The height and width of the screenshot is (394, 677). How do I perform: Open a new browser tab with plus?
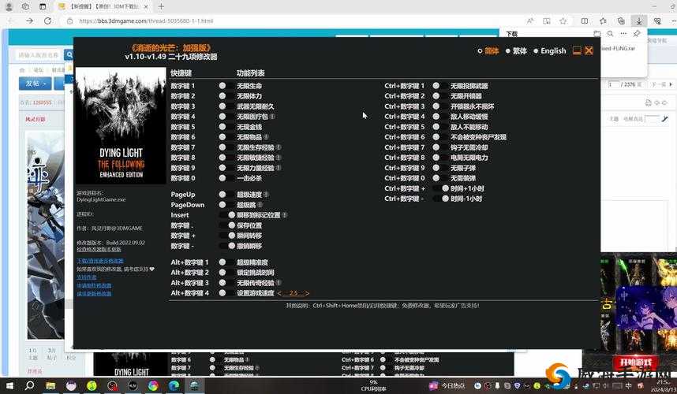tap(161, 6)
